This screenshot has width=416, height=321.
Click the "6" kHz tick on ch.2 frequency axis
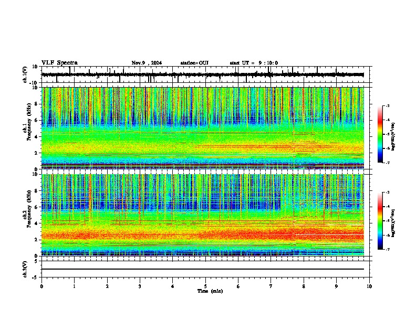[36, 207]
